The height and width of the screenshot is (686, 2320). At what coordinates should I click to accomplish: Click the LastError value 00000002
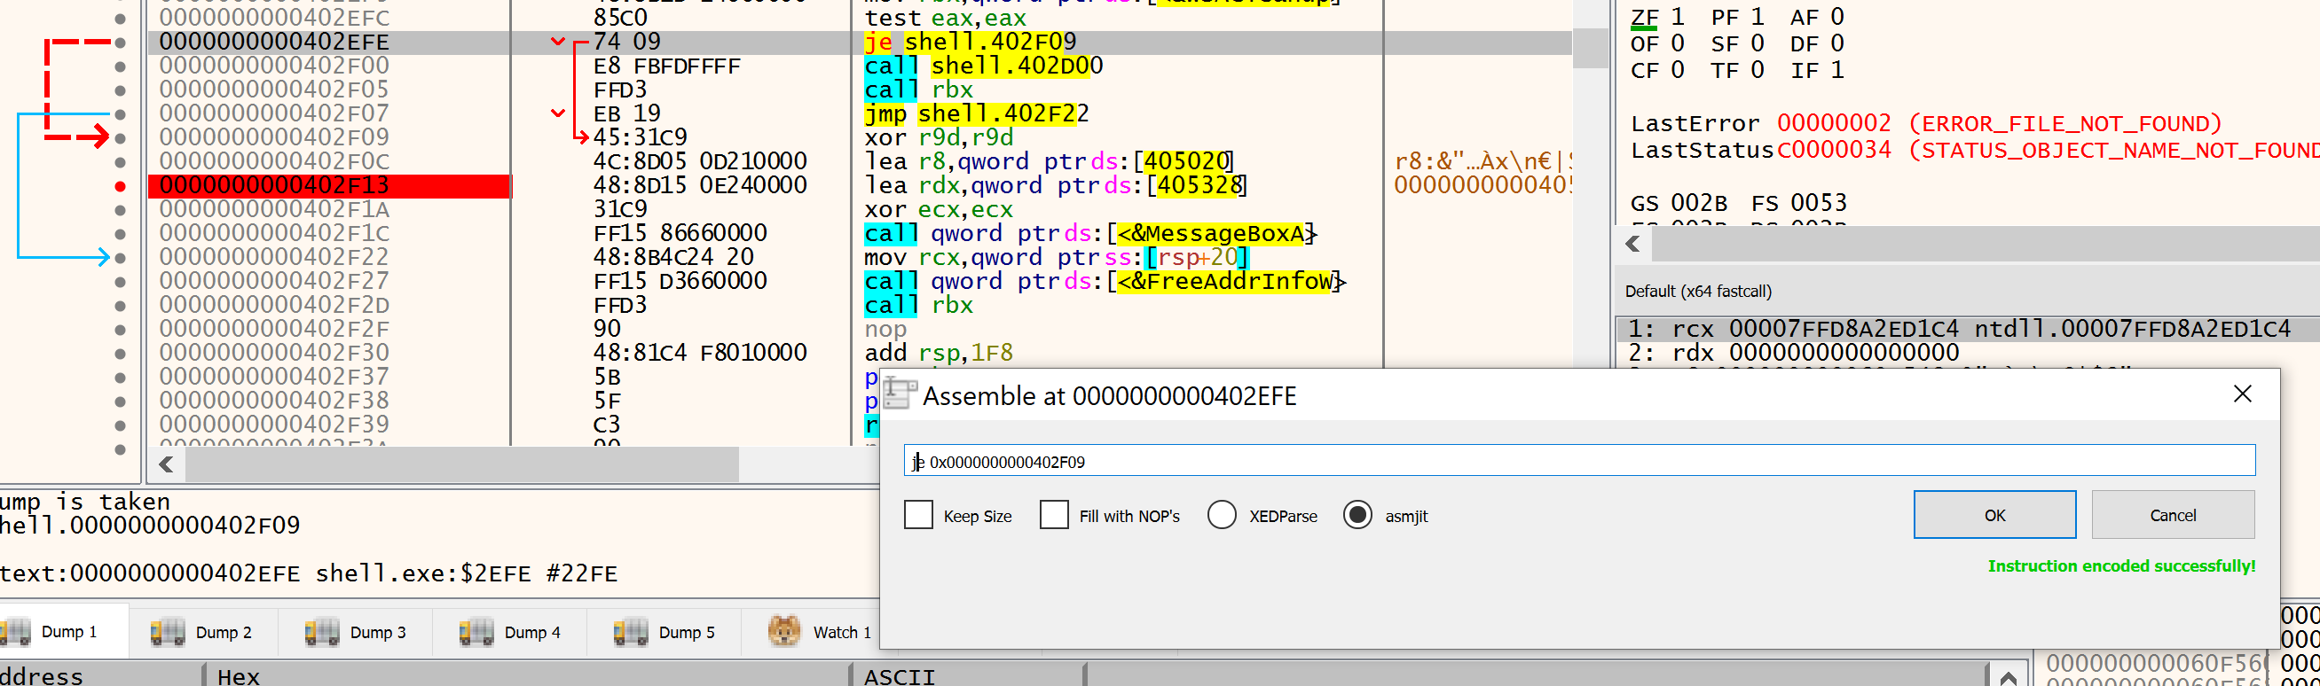click(1834, 123)
